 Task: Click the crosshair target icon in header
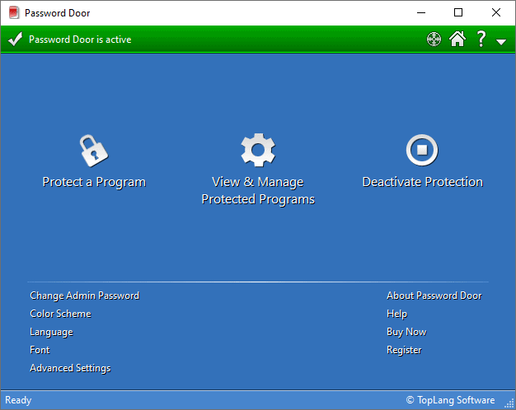pos(434,40)
